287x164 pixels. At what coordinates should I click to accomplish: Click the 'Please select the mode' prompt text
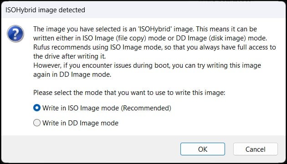(129, 93)
